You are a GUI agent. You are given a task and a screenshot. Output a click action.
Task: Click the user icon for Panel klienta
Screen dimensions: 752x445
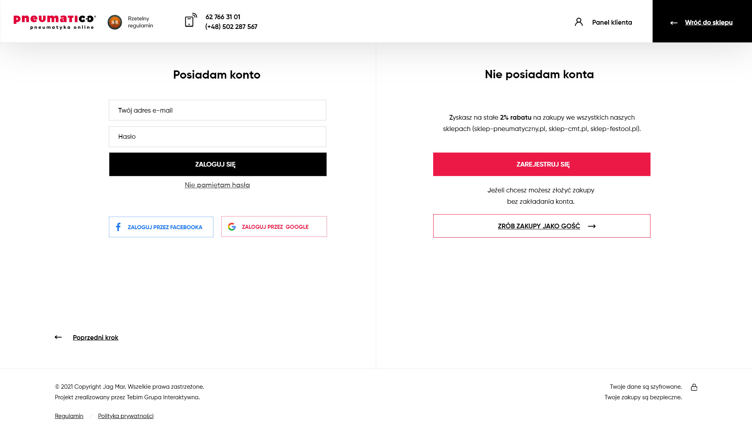pos(579,22)
